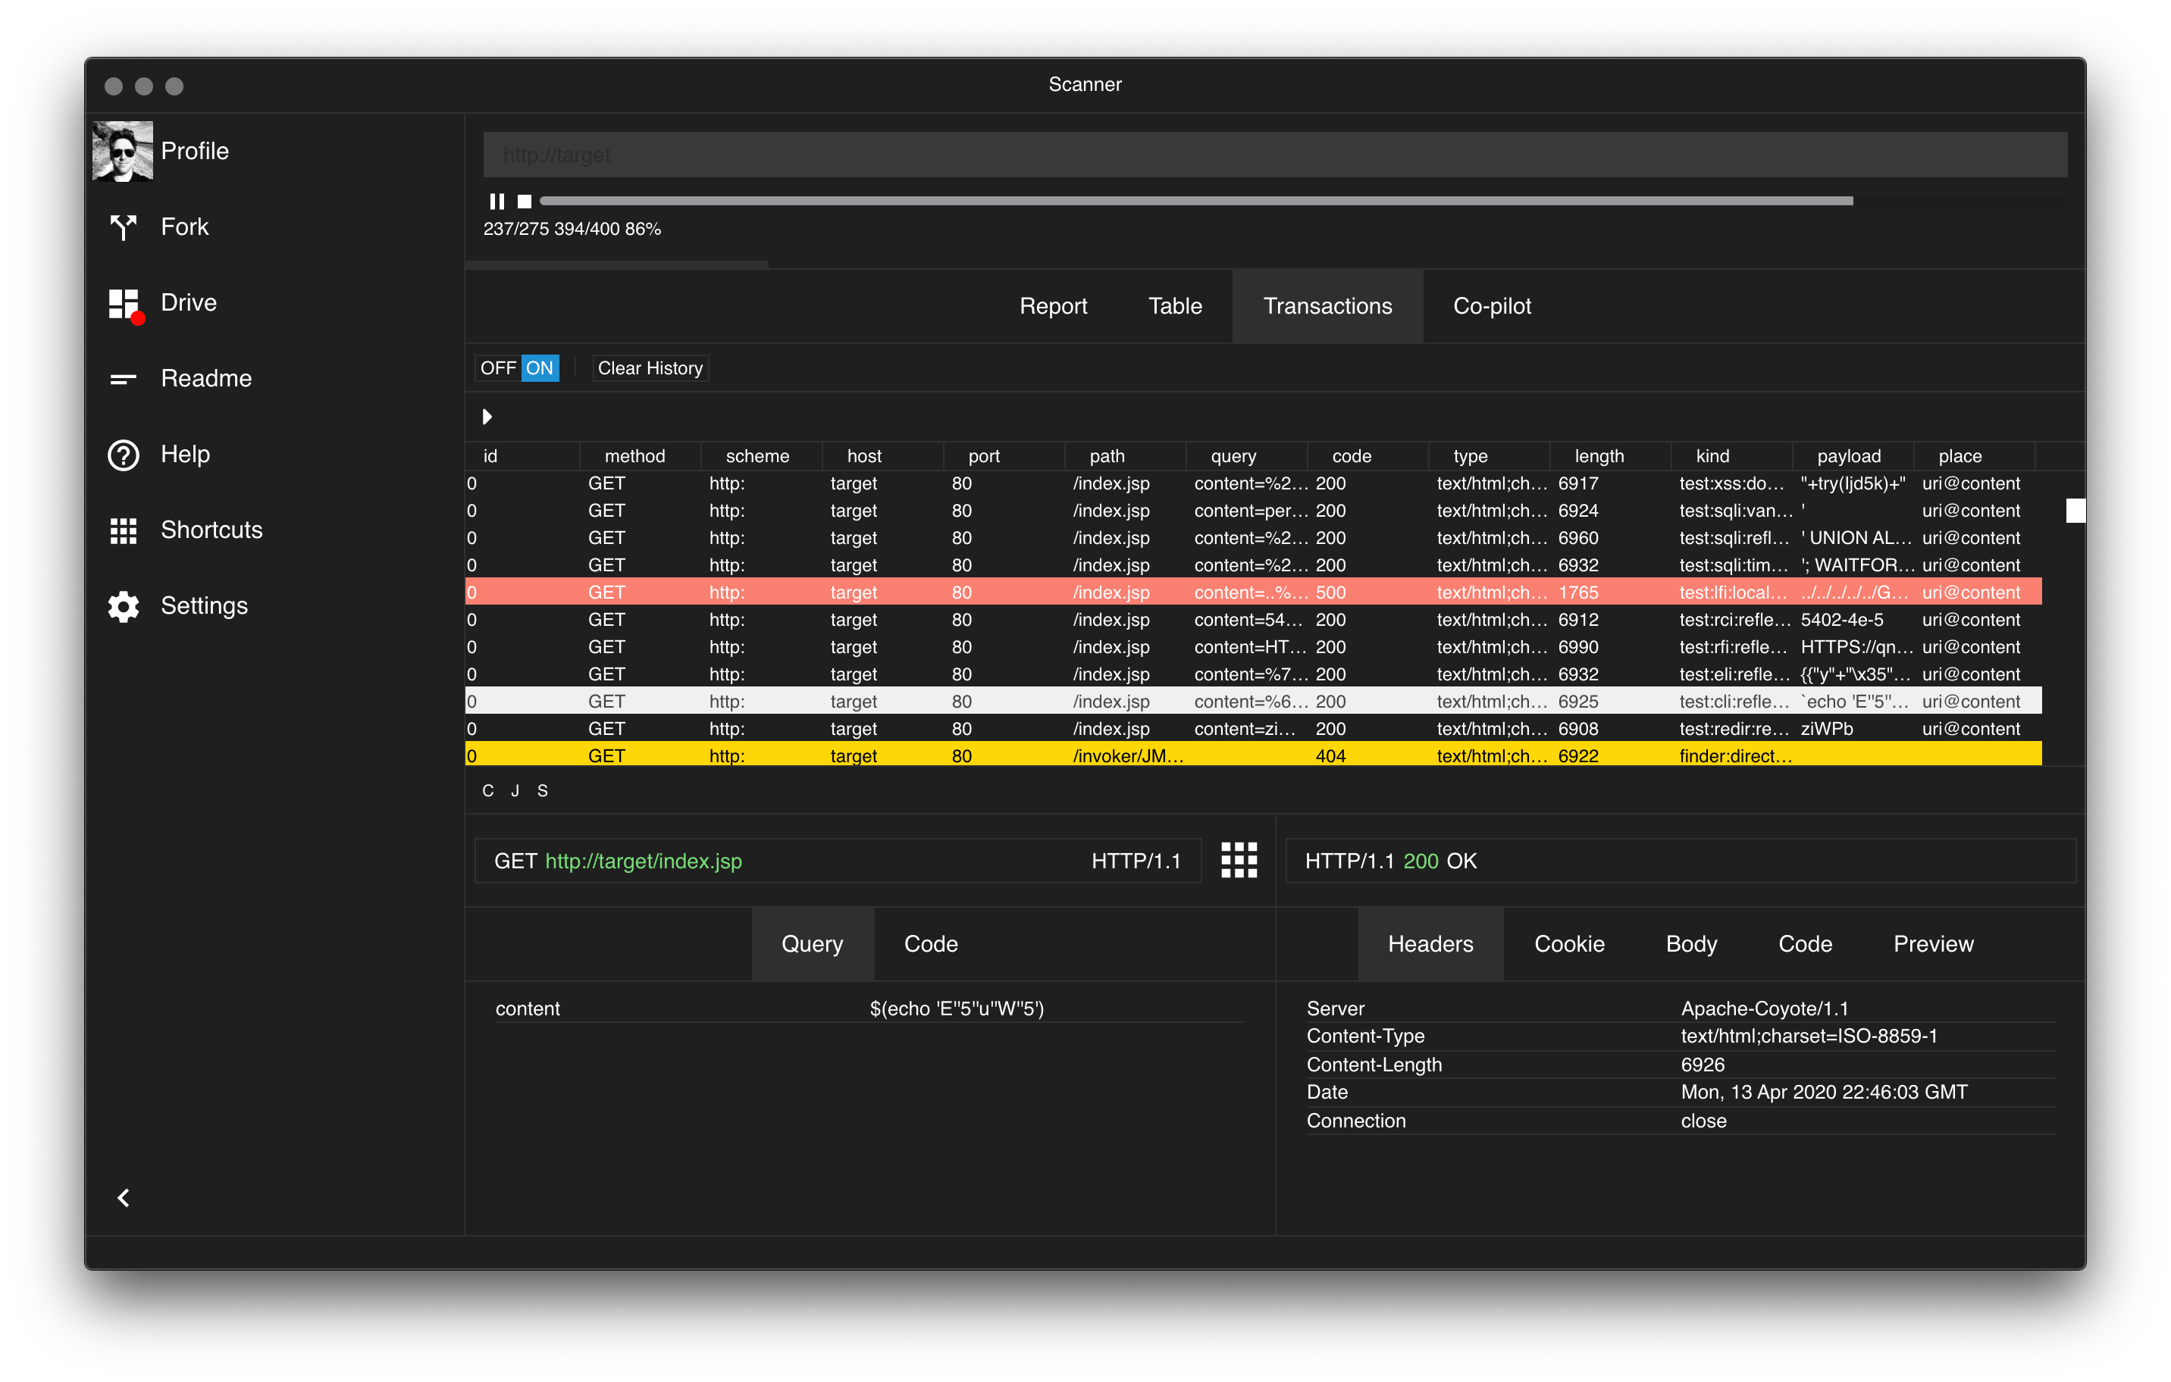Expand the triangle above the transactions table
Screen dimensions: 2171x1382
[487, 416]
